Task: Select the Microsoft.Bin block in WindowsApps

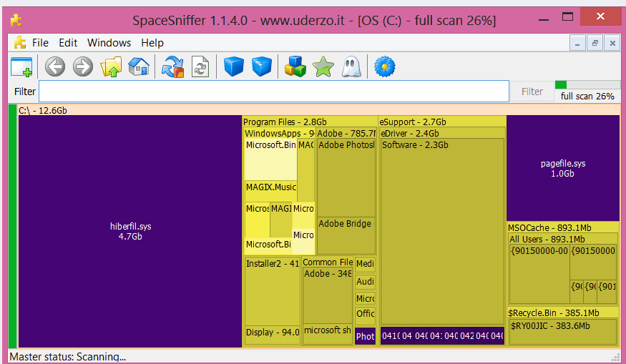Action: point(270,159)
